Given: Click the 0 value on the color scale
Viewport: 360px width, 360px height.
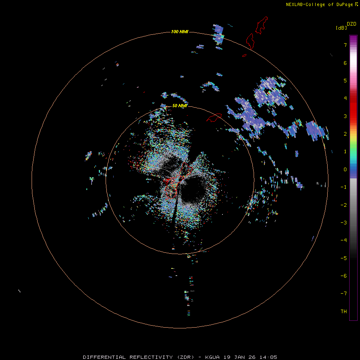Looking at the screenshot, I should pos(345,170).
